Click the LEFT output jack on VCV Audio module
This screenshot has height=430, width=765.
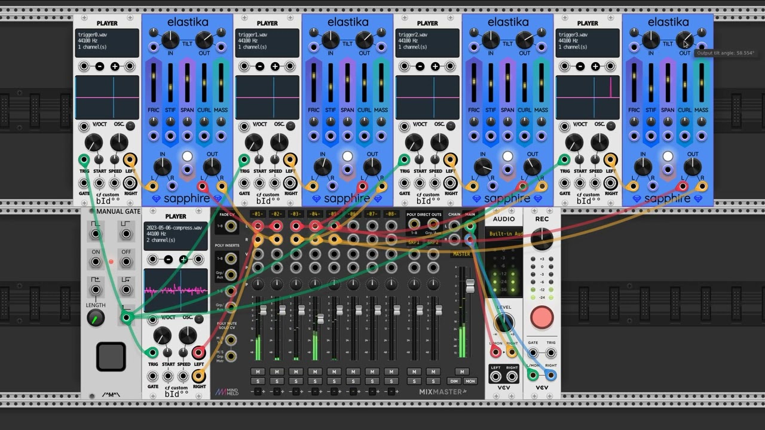click(495, 376)
